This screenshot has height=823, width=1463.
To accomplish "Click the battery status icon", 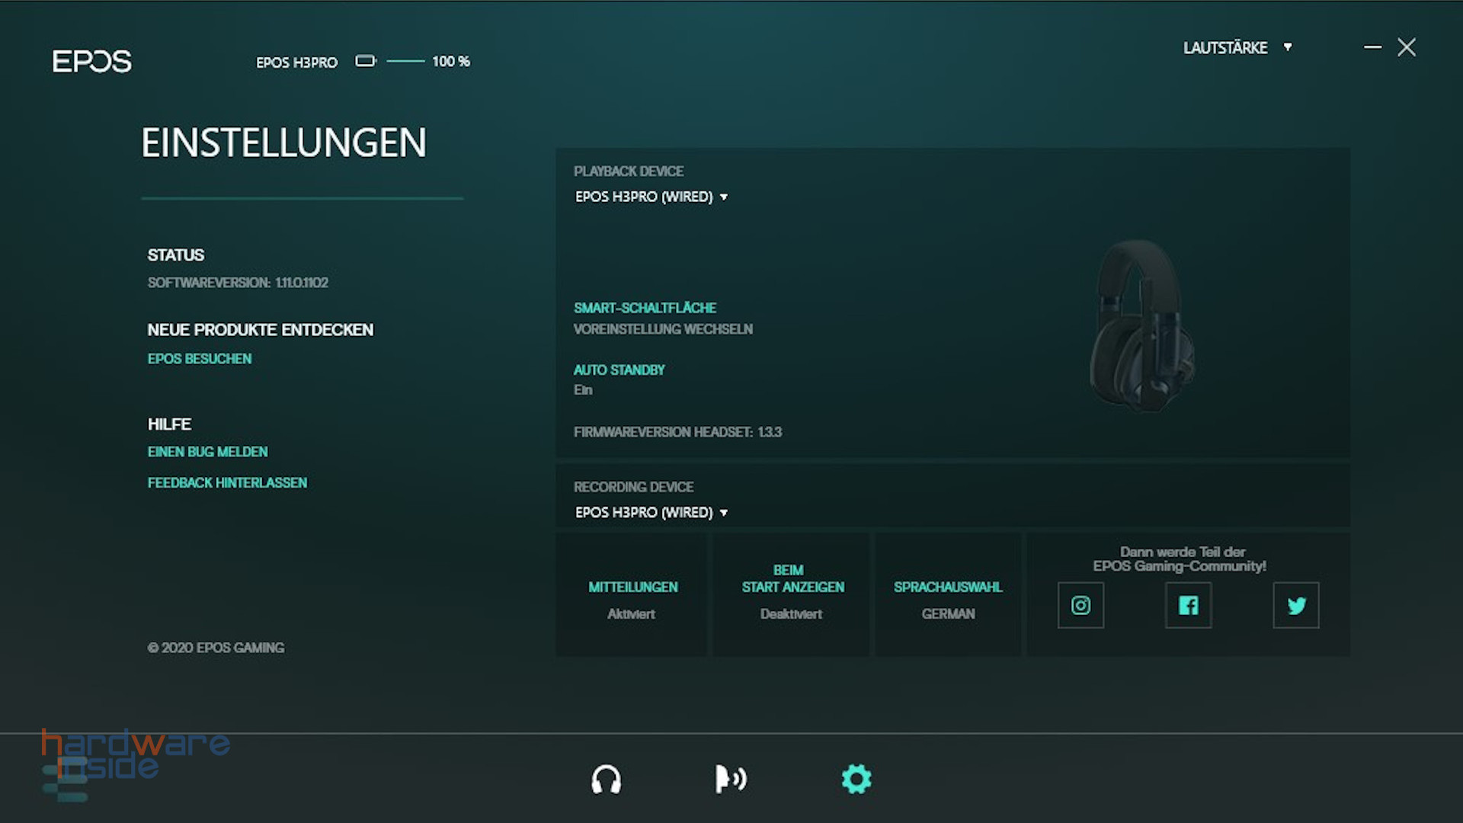I will click(x=366, y=61).
